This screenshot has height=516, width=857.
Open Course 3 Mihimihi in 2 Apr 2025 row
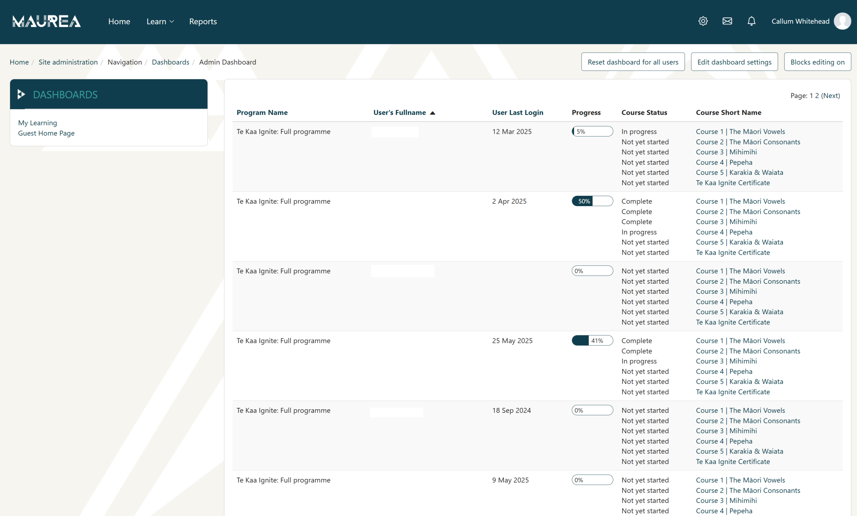(726, 222)
